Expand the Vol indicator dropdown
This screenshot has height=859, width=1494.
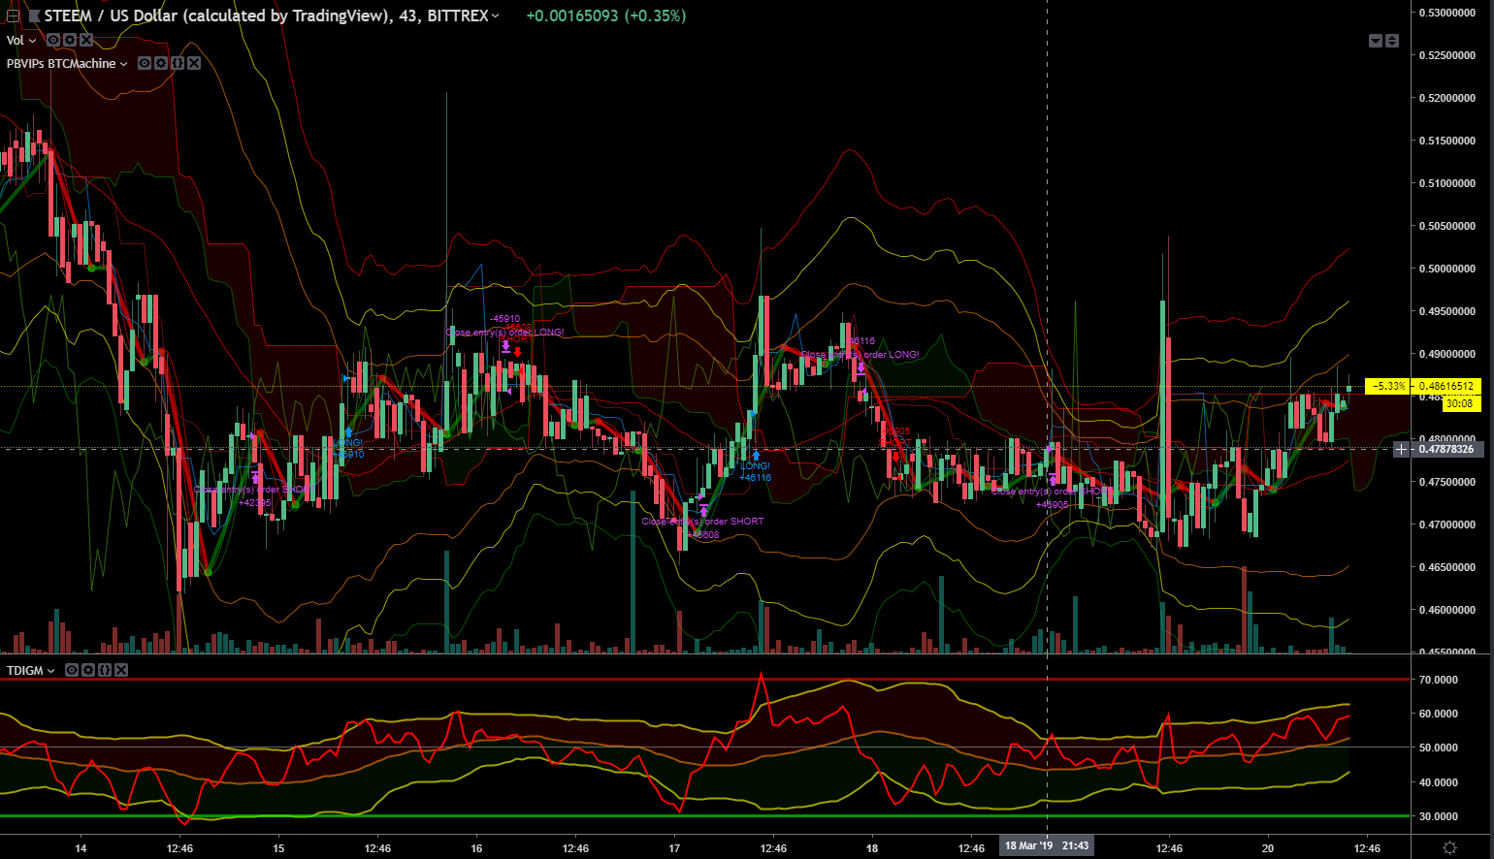[33, 41]
